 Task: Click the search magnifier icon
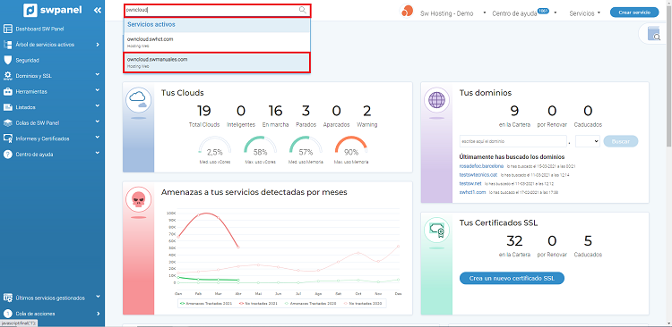click(303, 10)
